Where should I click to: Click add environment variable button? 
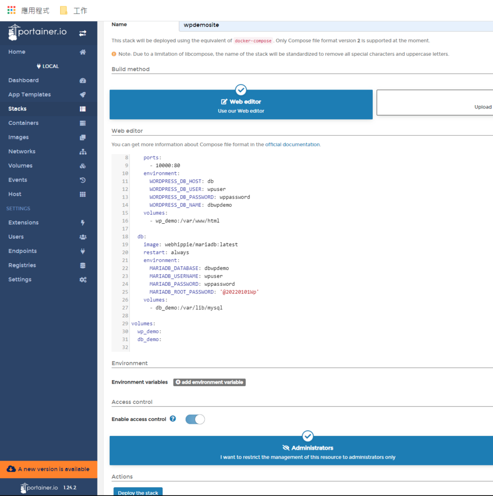[x=209, y=382]
